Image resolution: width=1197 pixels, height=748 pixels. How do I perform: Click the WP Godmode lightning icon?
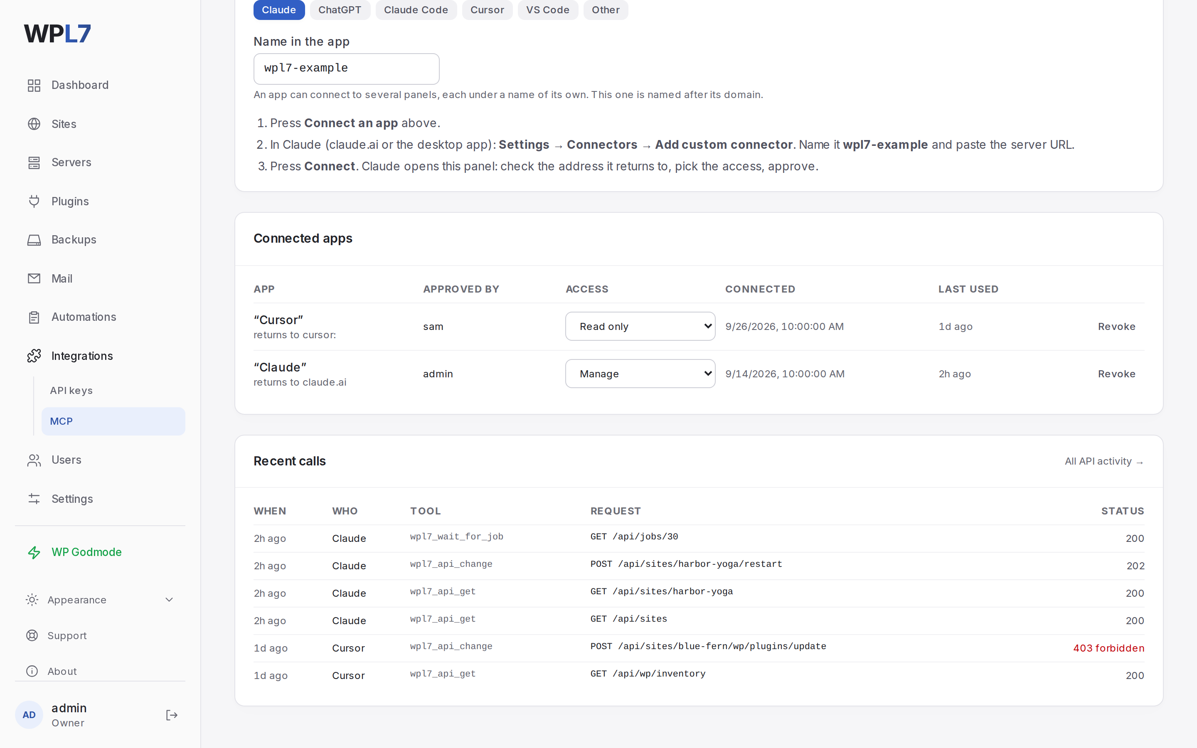[34, 552]
